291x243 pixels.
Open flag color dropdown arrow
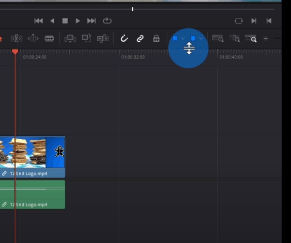[x=183, y=38]
